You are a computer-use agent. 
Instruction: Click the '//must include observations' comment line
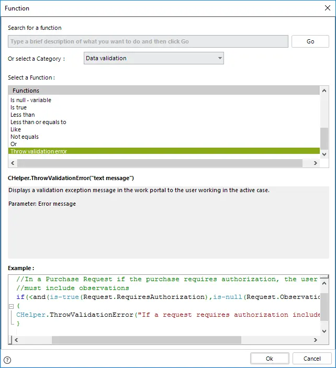tap(73, 288)
